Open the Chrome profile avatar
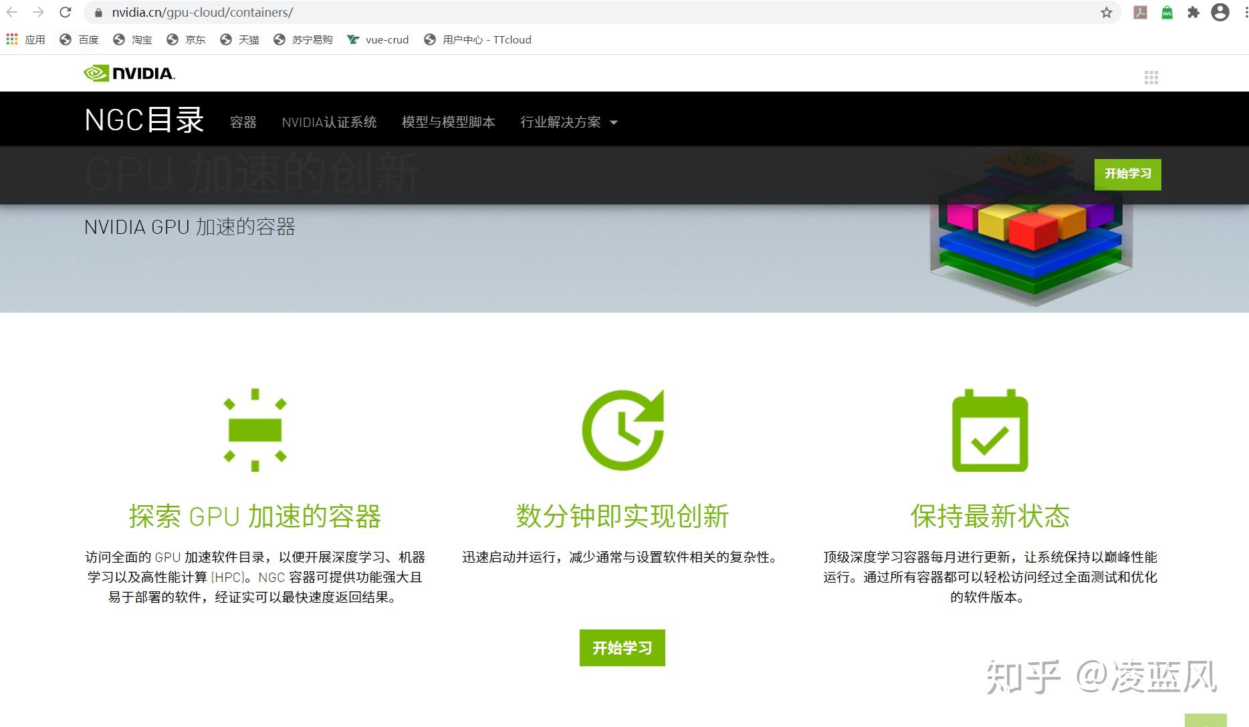 pyautogui.click(x=1219, y=12)
